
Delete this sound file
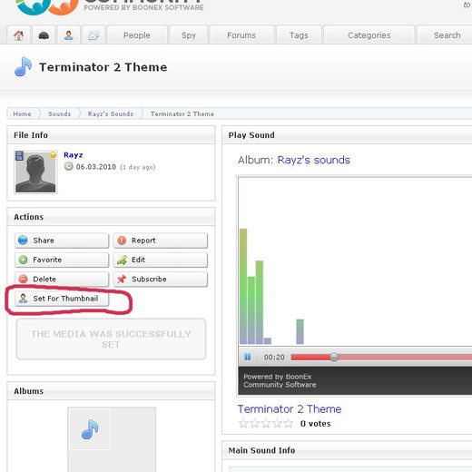pos(62,280)
